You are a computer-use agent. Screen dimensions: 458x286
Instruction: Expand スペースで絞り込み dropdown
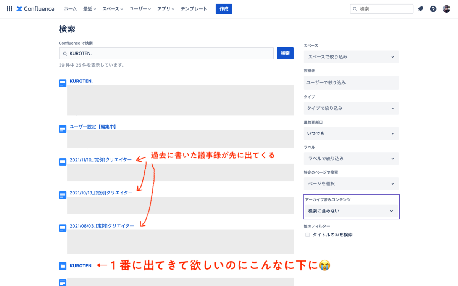click(351, 57)
